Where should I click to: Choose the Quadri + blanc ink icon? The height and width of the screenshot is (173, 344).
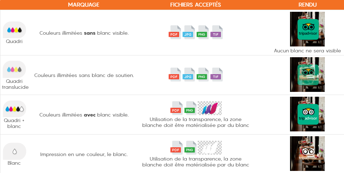(14, 109)
